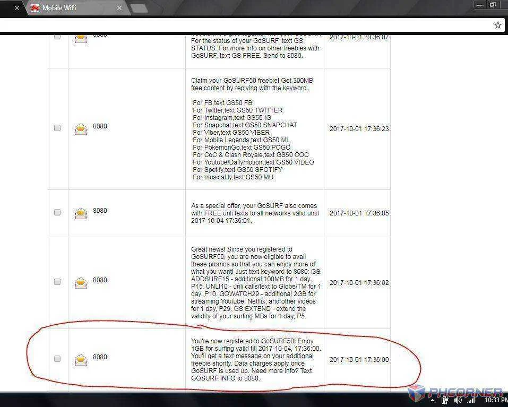Click timestamp 2017-10-01 17:36:05
Image resolution: width=508 pixels, height=407 pixels.
[359, 213]
